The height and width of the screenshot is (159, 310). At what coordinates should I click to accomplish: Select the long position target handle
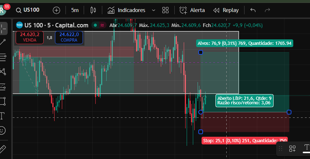tap(200, 53)
